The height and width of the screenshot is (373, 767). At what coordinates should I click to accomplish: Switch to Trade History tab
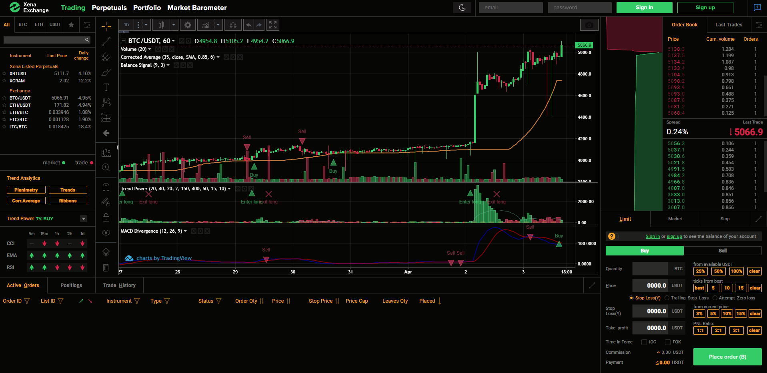coord(119,285)
